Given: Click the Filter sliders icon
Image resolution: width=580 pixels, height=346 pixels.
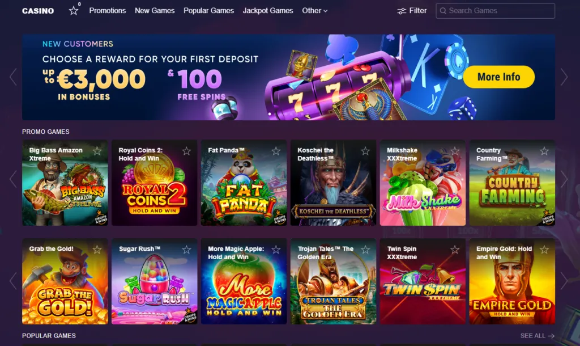Looking at the screenshot, I should (x=402, y=11).
